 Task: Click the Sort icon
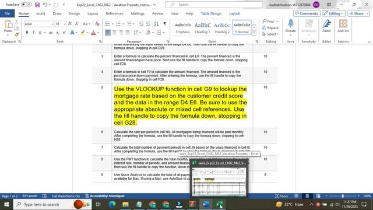156,24
